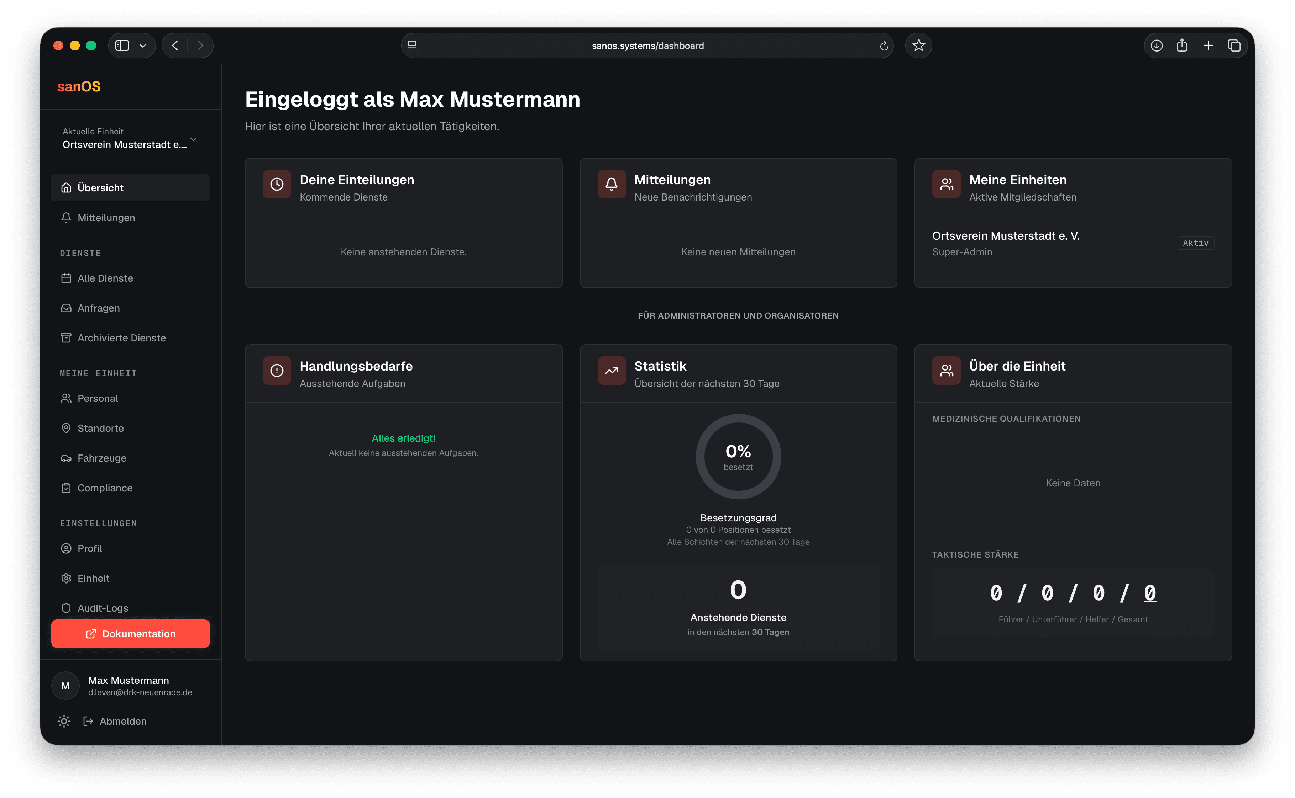
Task: Click the browser address bar
Action: (647, 46)
